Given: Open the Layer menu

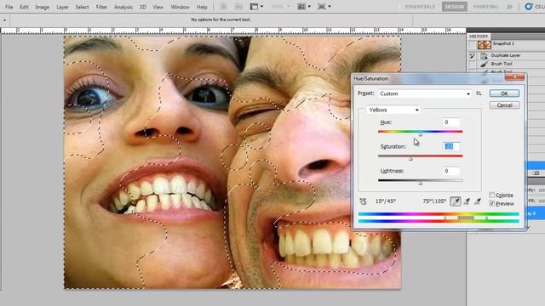Looking at the screenshot, I should click(x=62, y=7).
